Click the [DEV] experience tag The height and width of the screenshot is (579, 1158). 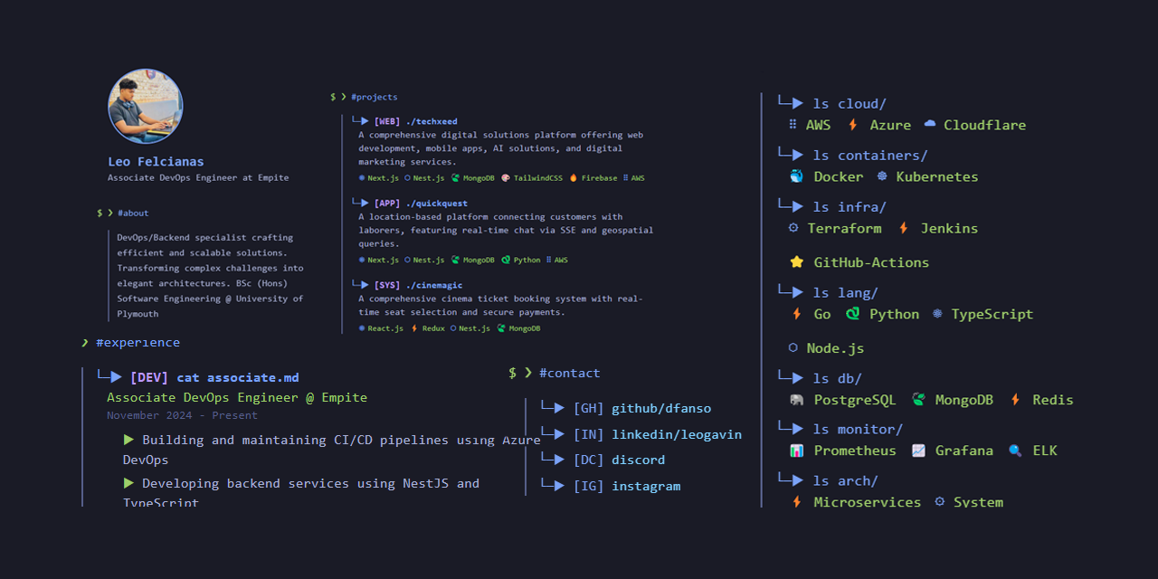pos(149,378)
